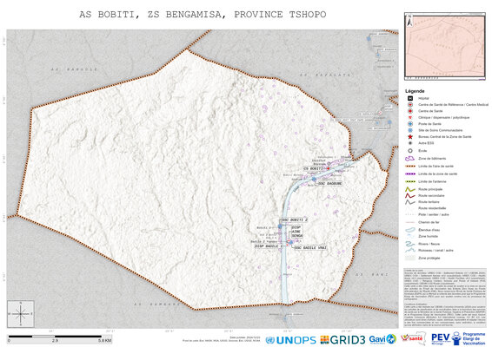Click the Site de Soins Communautaire legend icon
The image size is (492, 347).
click(409, 130)
